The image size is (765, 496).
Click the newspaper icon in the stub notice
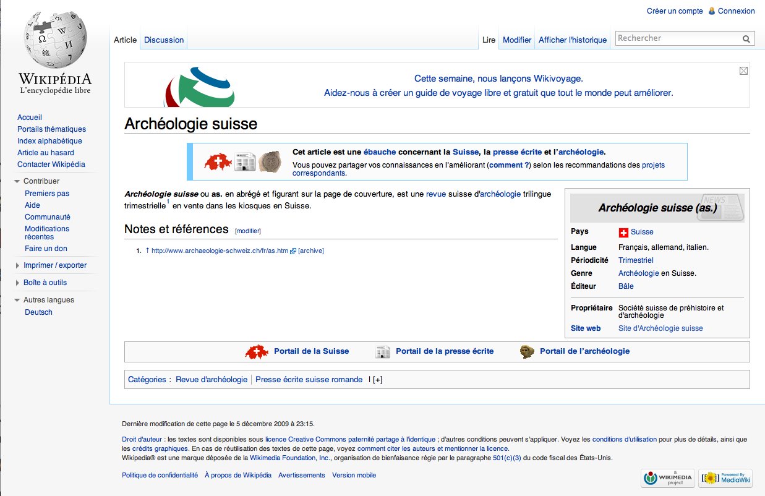click(x=245, y=162)
